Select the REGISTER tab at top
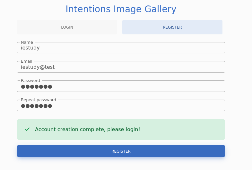Image resolution: width=252 pixels, height=170 pixels. 172,27
